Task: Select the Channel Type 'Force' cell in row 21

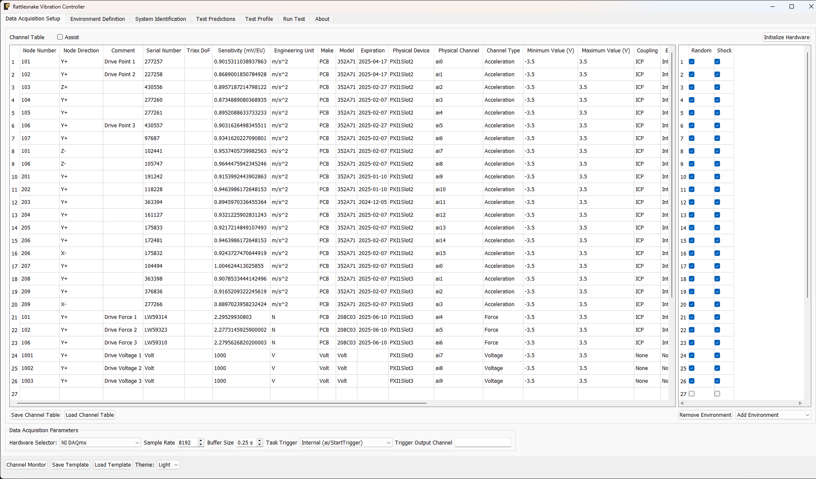Action: click(503, 317)
